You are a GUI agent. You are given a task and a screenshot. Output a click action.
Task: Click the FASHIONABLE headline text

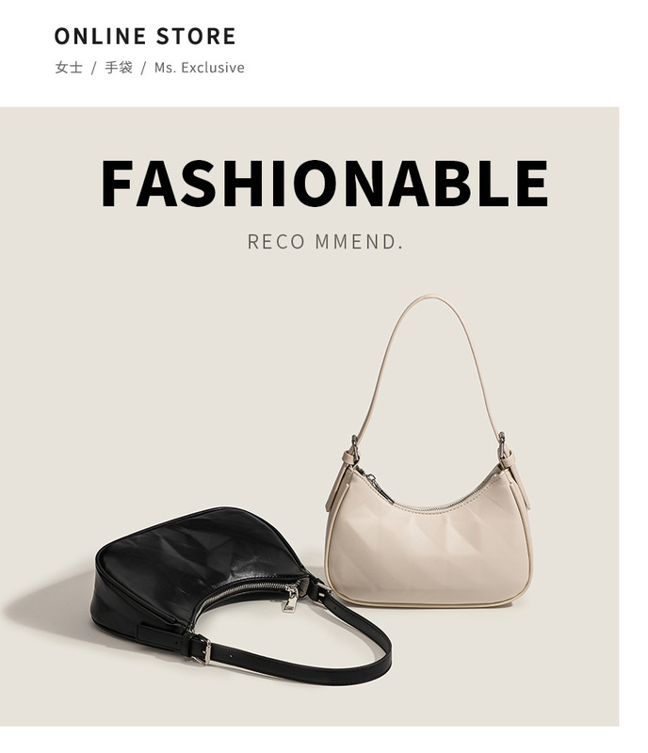coord(325,183)
